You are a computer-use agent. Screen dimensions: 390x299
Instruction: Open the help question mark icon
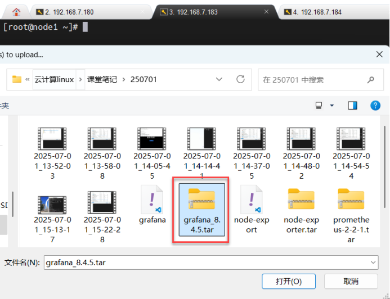point(375,106)
